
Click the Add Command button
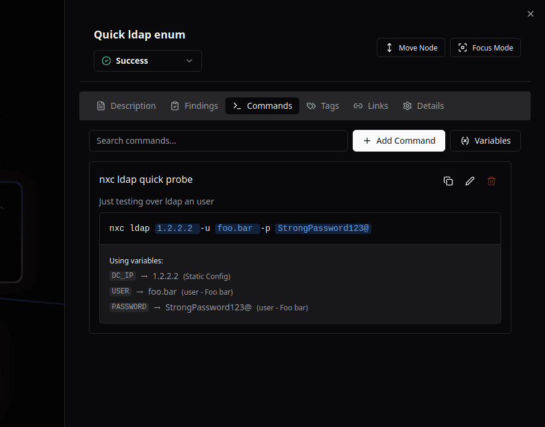399,141
